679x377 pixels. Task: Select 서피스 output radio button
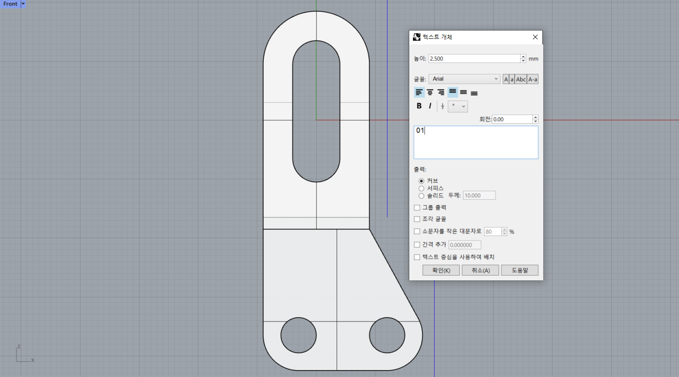click(x=421, y=188)
